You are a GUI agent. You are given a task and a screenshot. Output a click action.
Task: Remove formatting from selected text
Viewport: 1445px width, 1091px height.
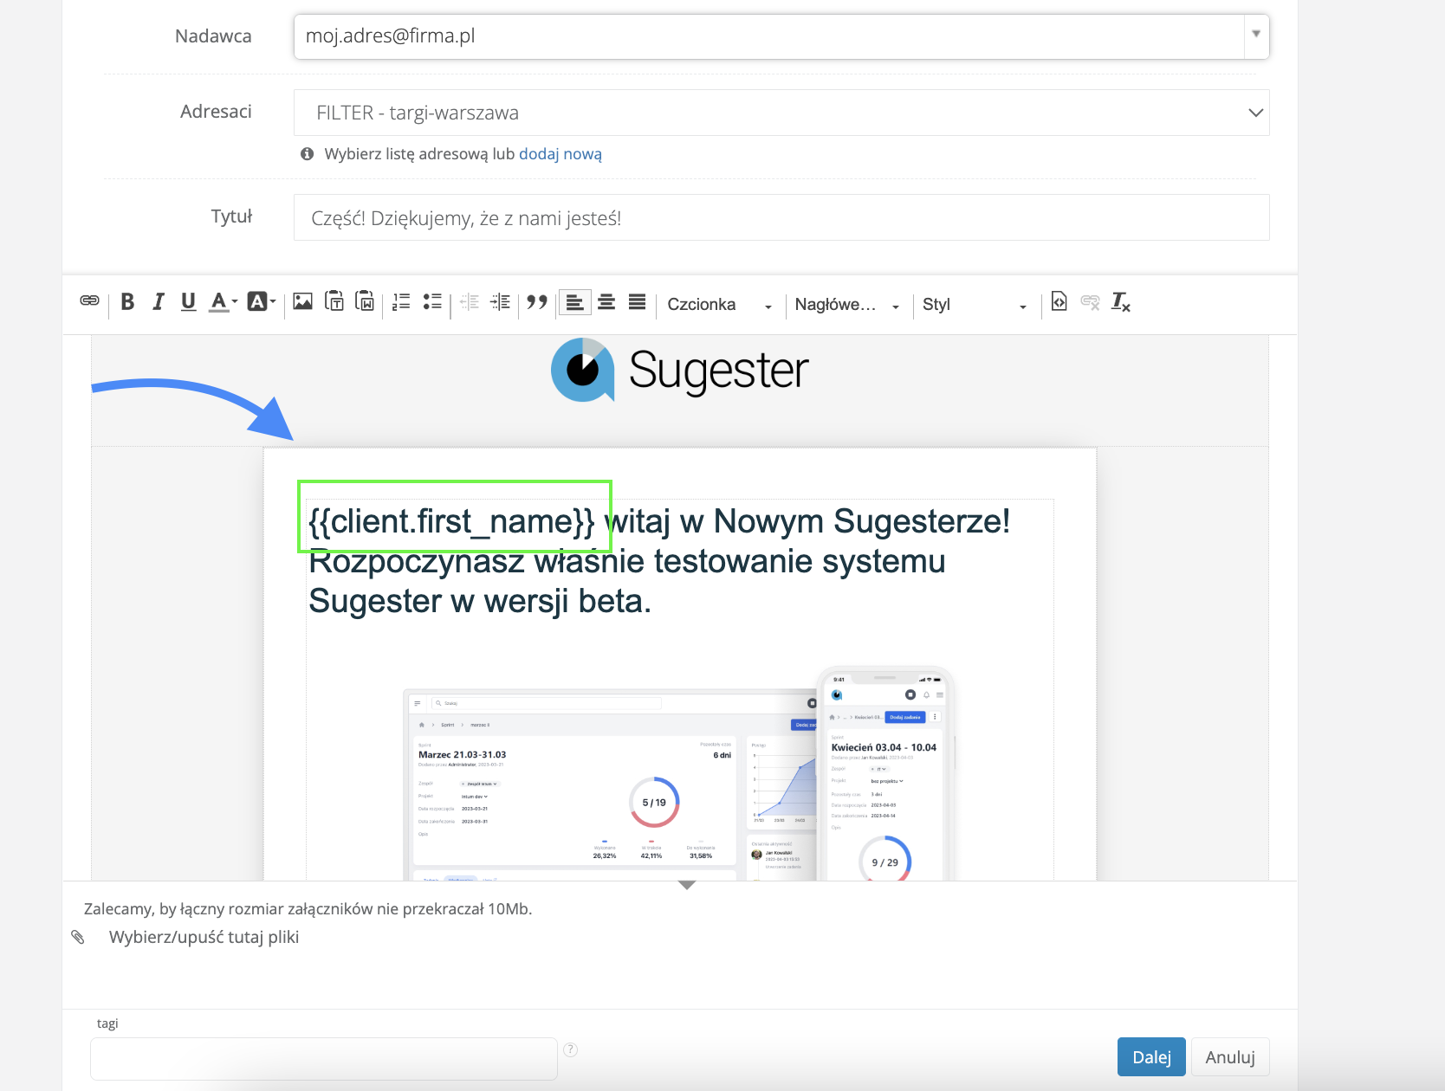point(1121,301)
